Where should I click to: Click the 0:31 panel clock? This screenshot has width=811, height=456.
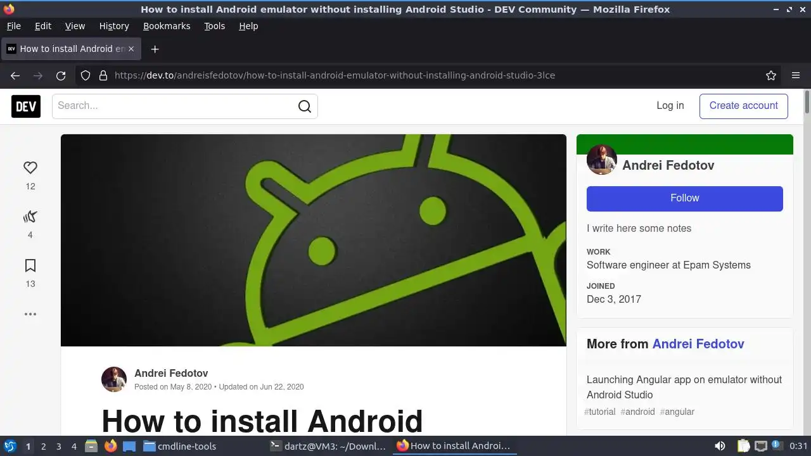tap(798, 446)
